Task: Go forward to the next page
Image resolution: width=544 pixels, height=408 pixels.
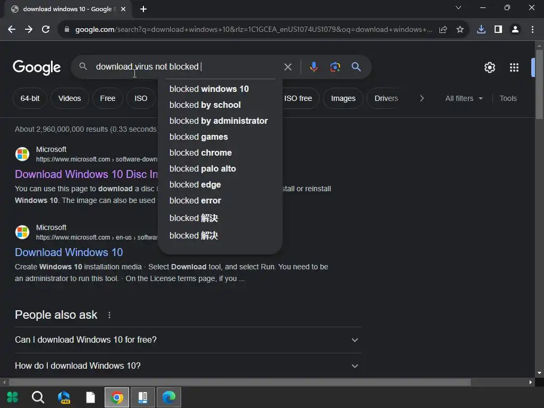Action: (29, 30)
